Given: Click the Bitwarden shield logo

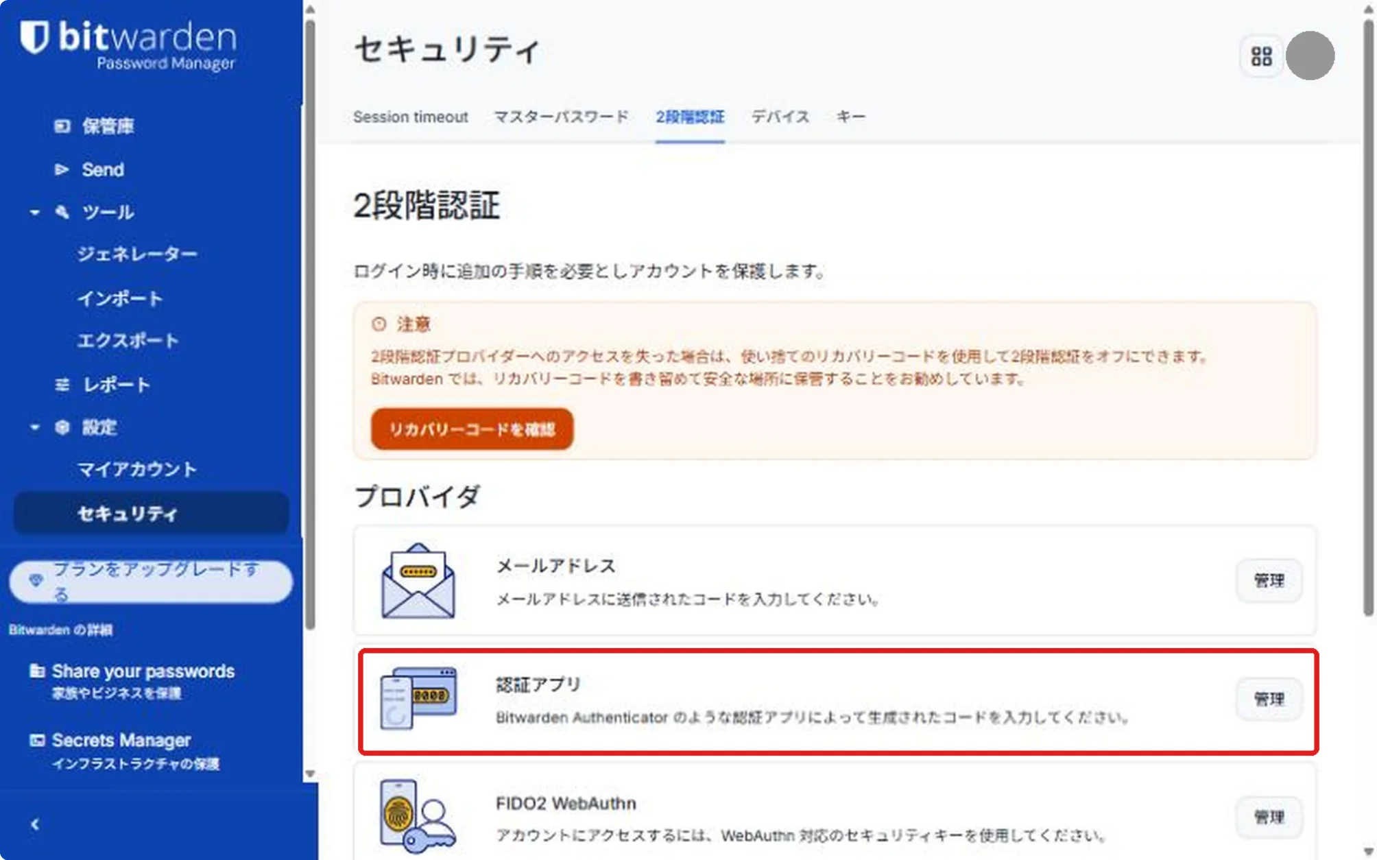Looking at the screenshot, I should (34, 37).
